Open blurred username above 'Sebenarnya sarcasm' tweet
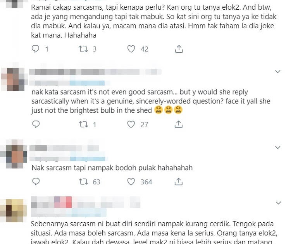 pos(85,202)
